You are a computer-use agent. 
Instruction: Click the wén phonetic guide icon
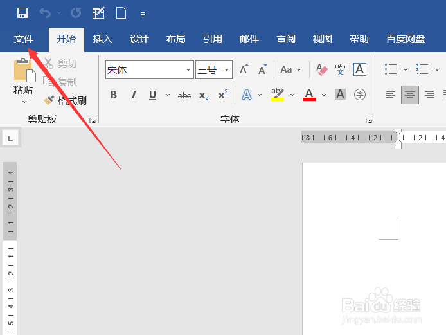tap(340, 69)
